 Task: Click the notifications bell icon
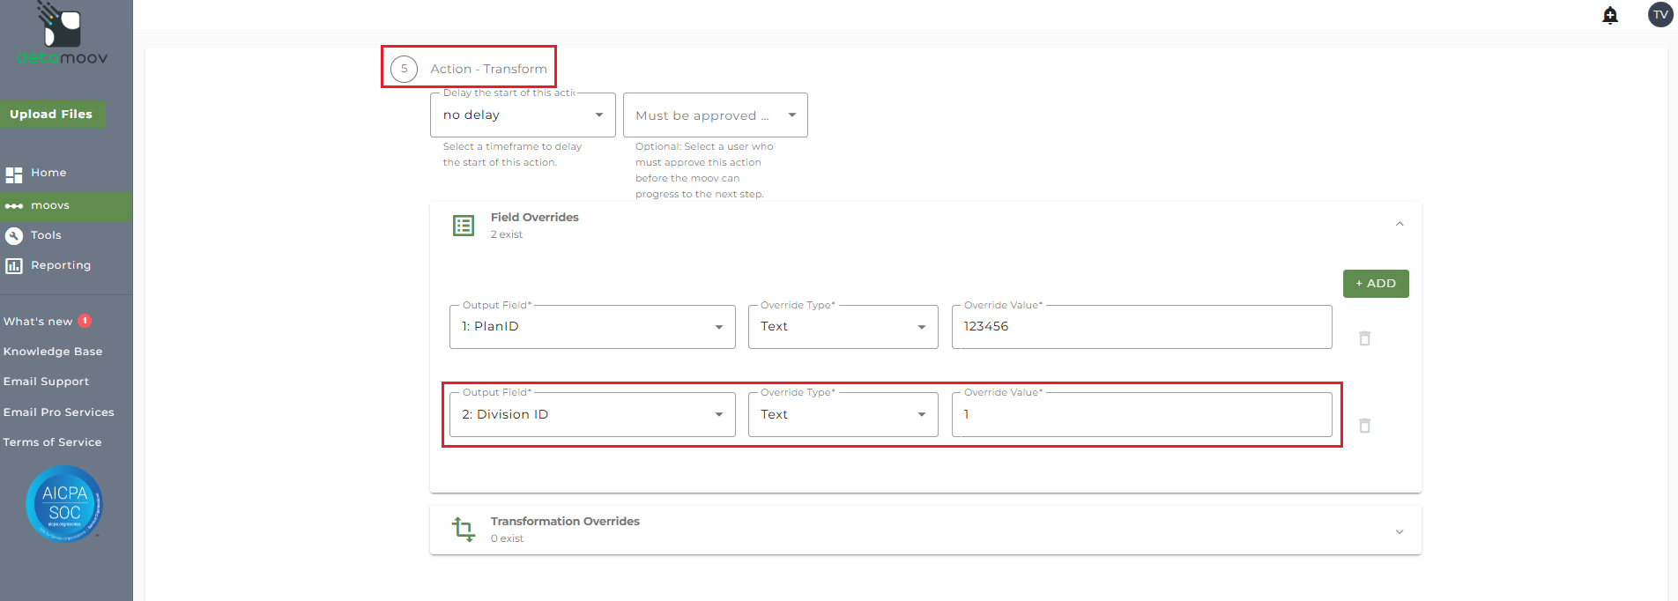click(x=1610, y=15)
